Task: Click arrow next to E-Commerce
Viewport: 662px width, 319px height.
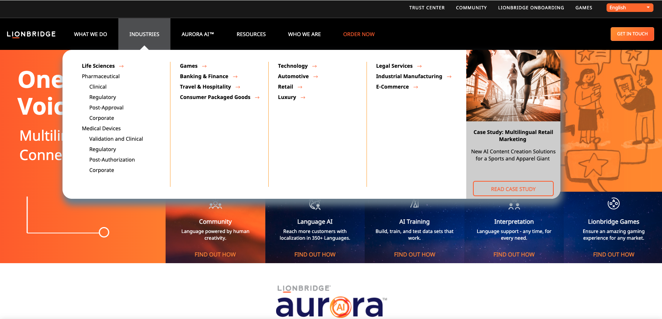Action: (x=416, y=87)
